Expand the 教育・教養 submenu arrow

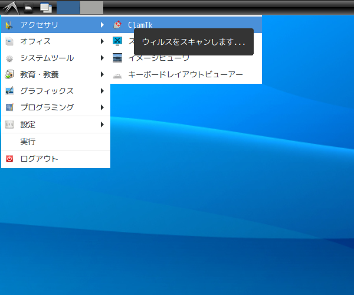(102, 74)
